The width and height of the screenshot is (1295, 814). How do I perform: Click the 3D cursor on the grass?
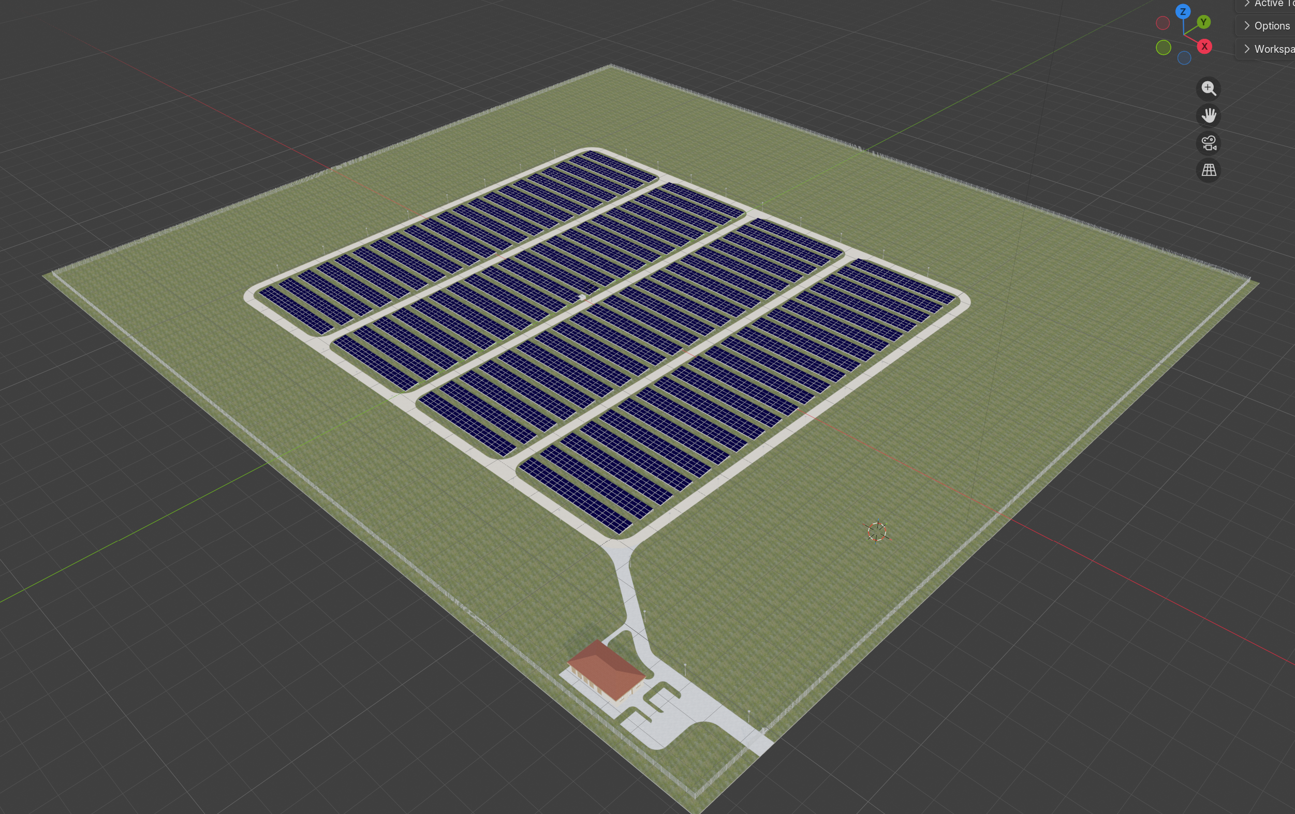[877, 532]
